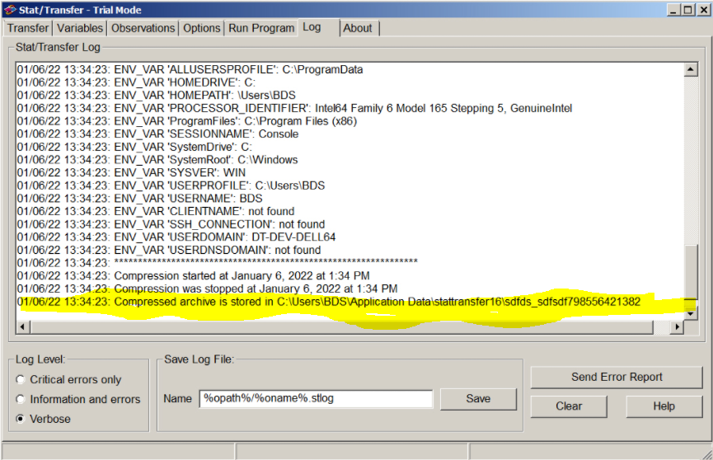The height and width of the screenshot is (460, 713).
Task: Open Help for the Log tab
Action: 664,406
